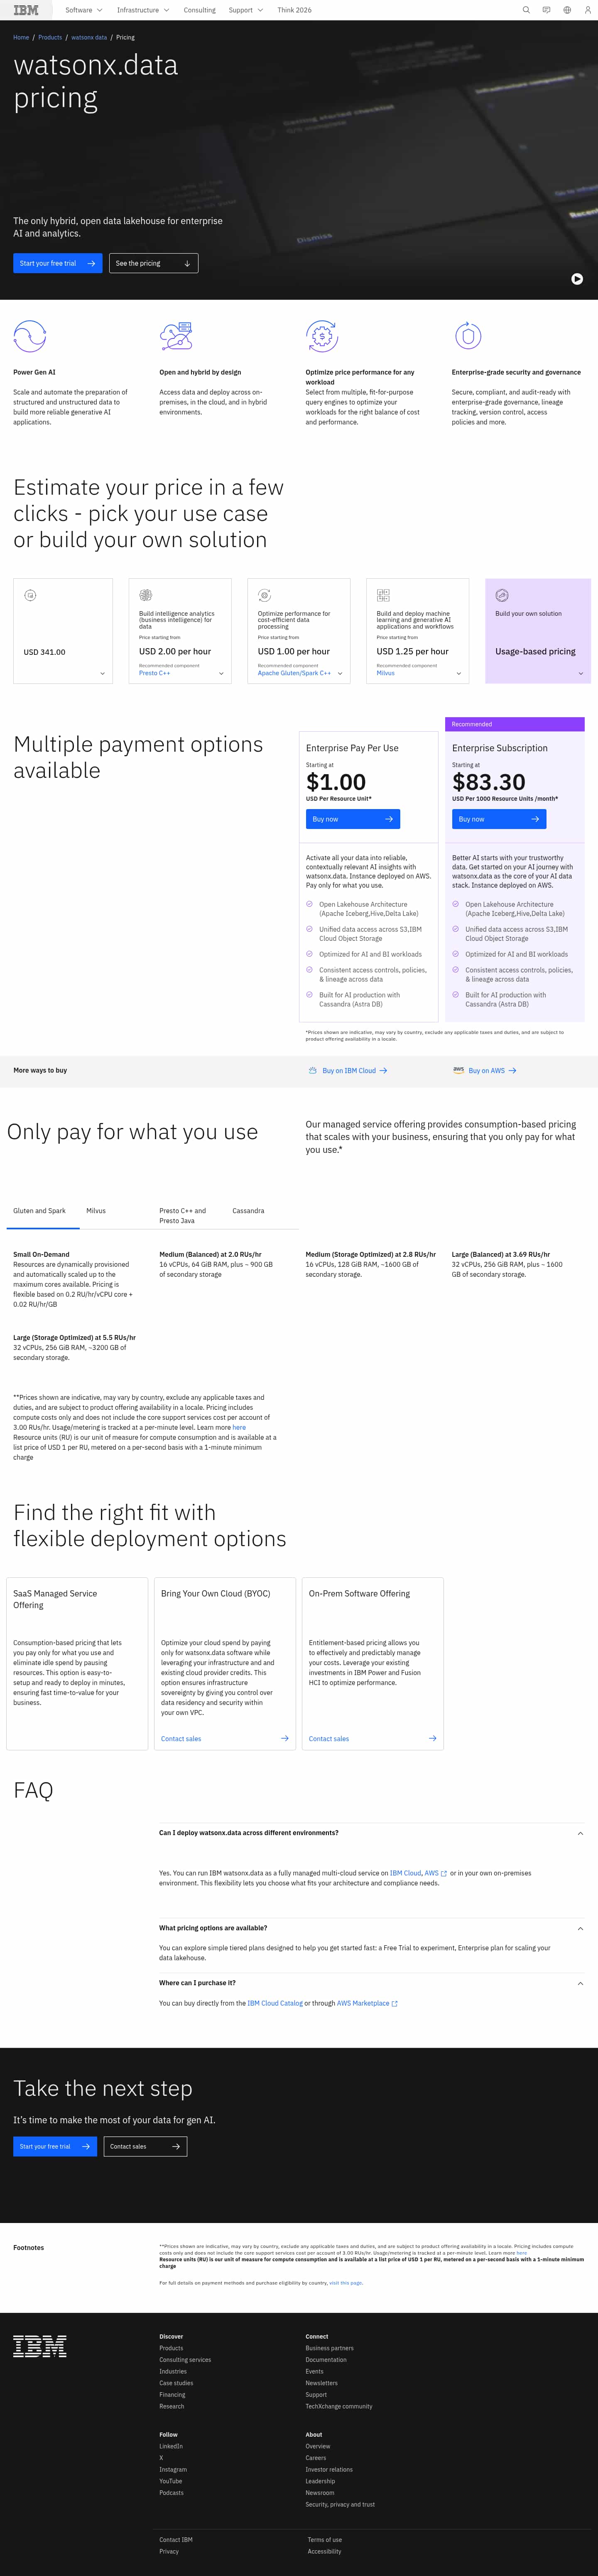Image resolution: width=598 pixels, height=2576 pixels.
Task: Expand the Apache Gluten/Spark C++ card chevron
Action: (x=341, y=673)
